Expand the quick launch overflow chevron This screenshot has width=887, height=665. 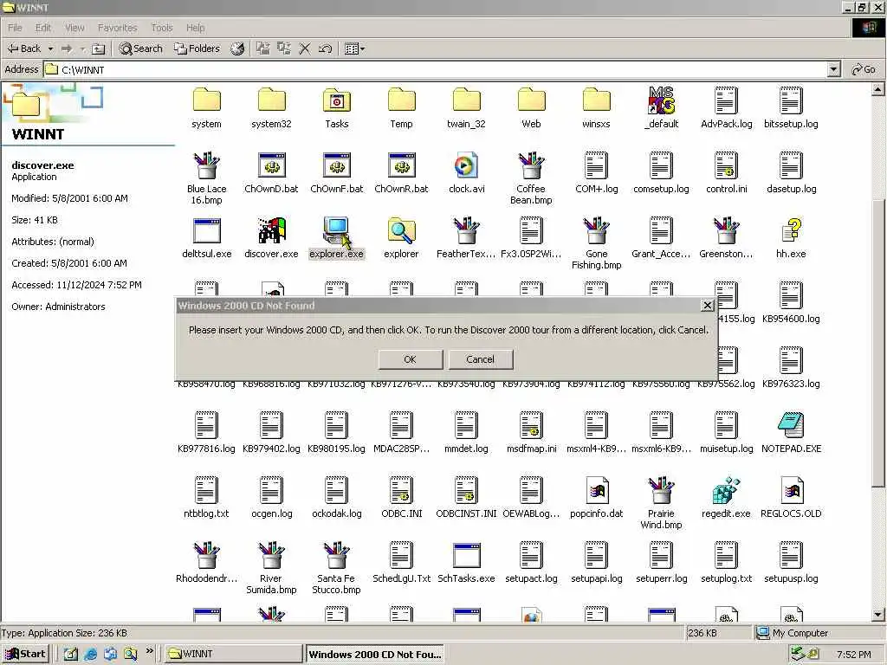pos(149,651)
